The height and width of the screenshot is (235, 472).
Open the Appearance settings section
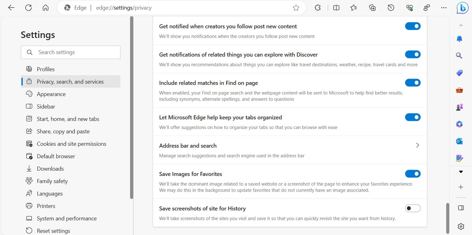[51, 94]
